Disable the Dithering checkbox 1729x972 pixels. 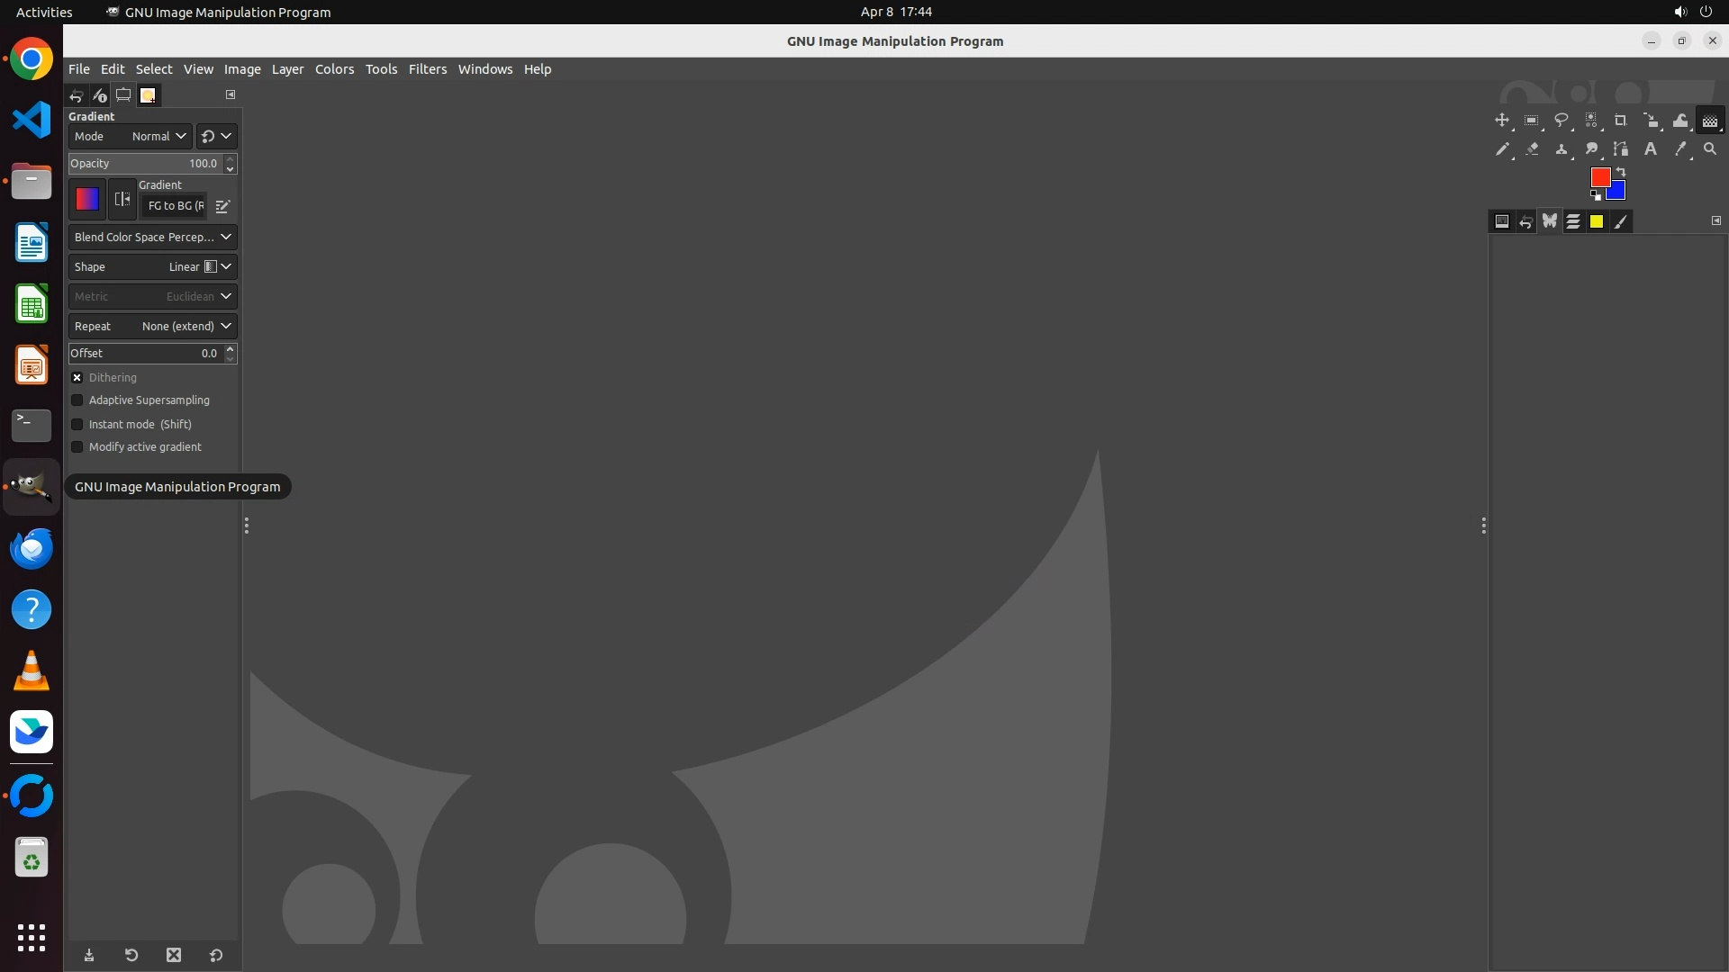[77, 378]
